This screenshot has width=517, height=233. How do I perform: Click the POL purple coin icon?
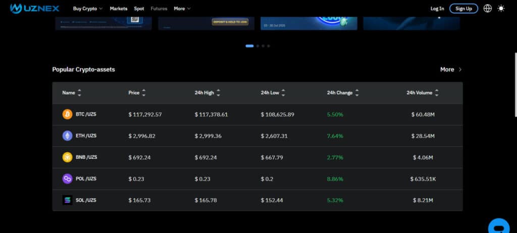click(67, 179)
